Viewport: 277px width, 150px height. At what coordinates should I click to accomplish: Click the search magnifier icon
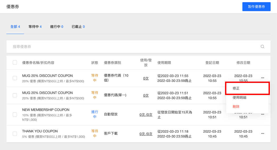[x=262, y=47]
